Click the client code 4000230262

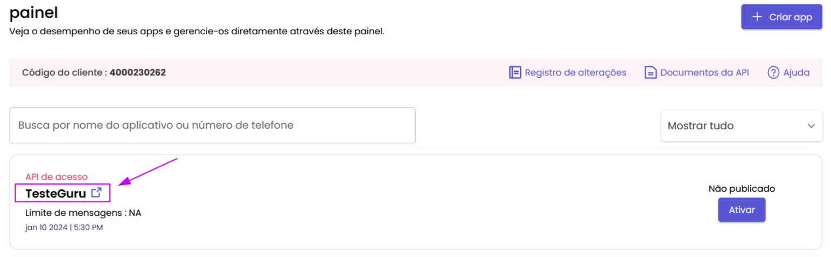137,72
